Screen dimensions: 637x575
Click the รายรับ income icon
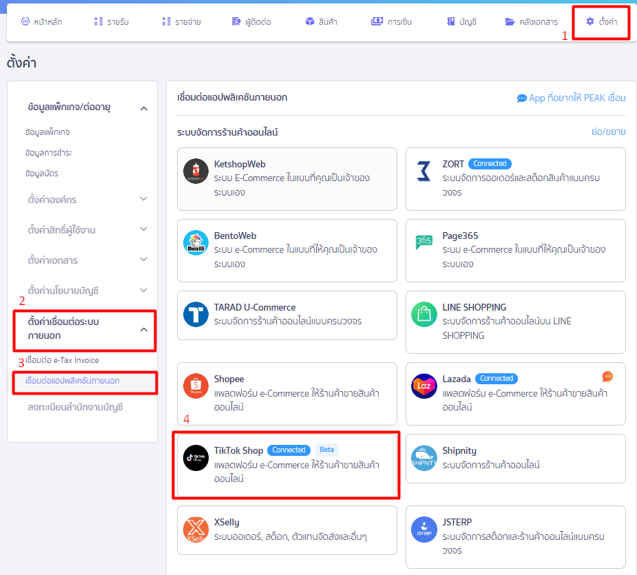(98, 21)
